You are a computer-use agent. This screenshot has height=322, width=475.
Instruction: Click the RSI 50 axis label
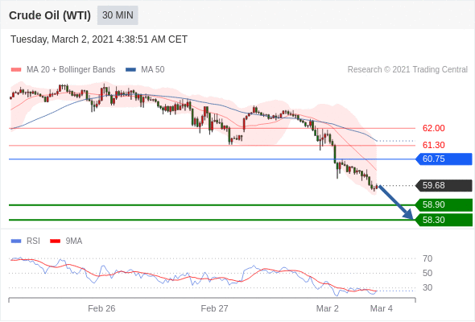click(x=427, y=273)
